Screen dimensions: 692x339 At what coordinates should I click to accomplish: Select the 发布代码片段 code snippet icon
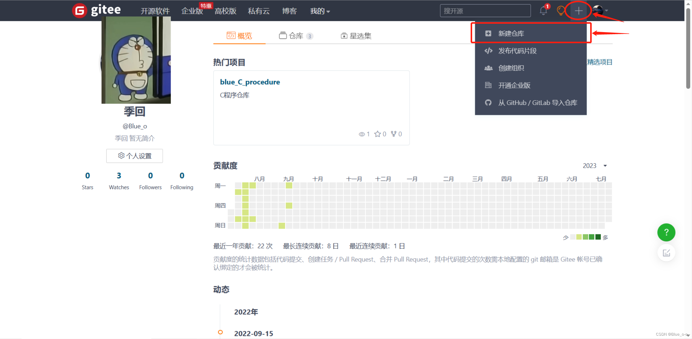(488, 50)
